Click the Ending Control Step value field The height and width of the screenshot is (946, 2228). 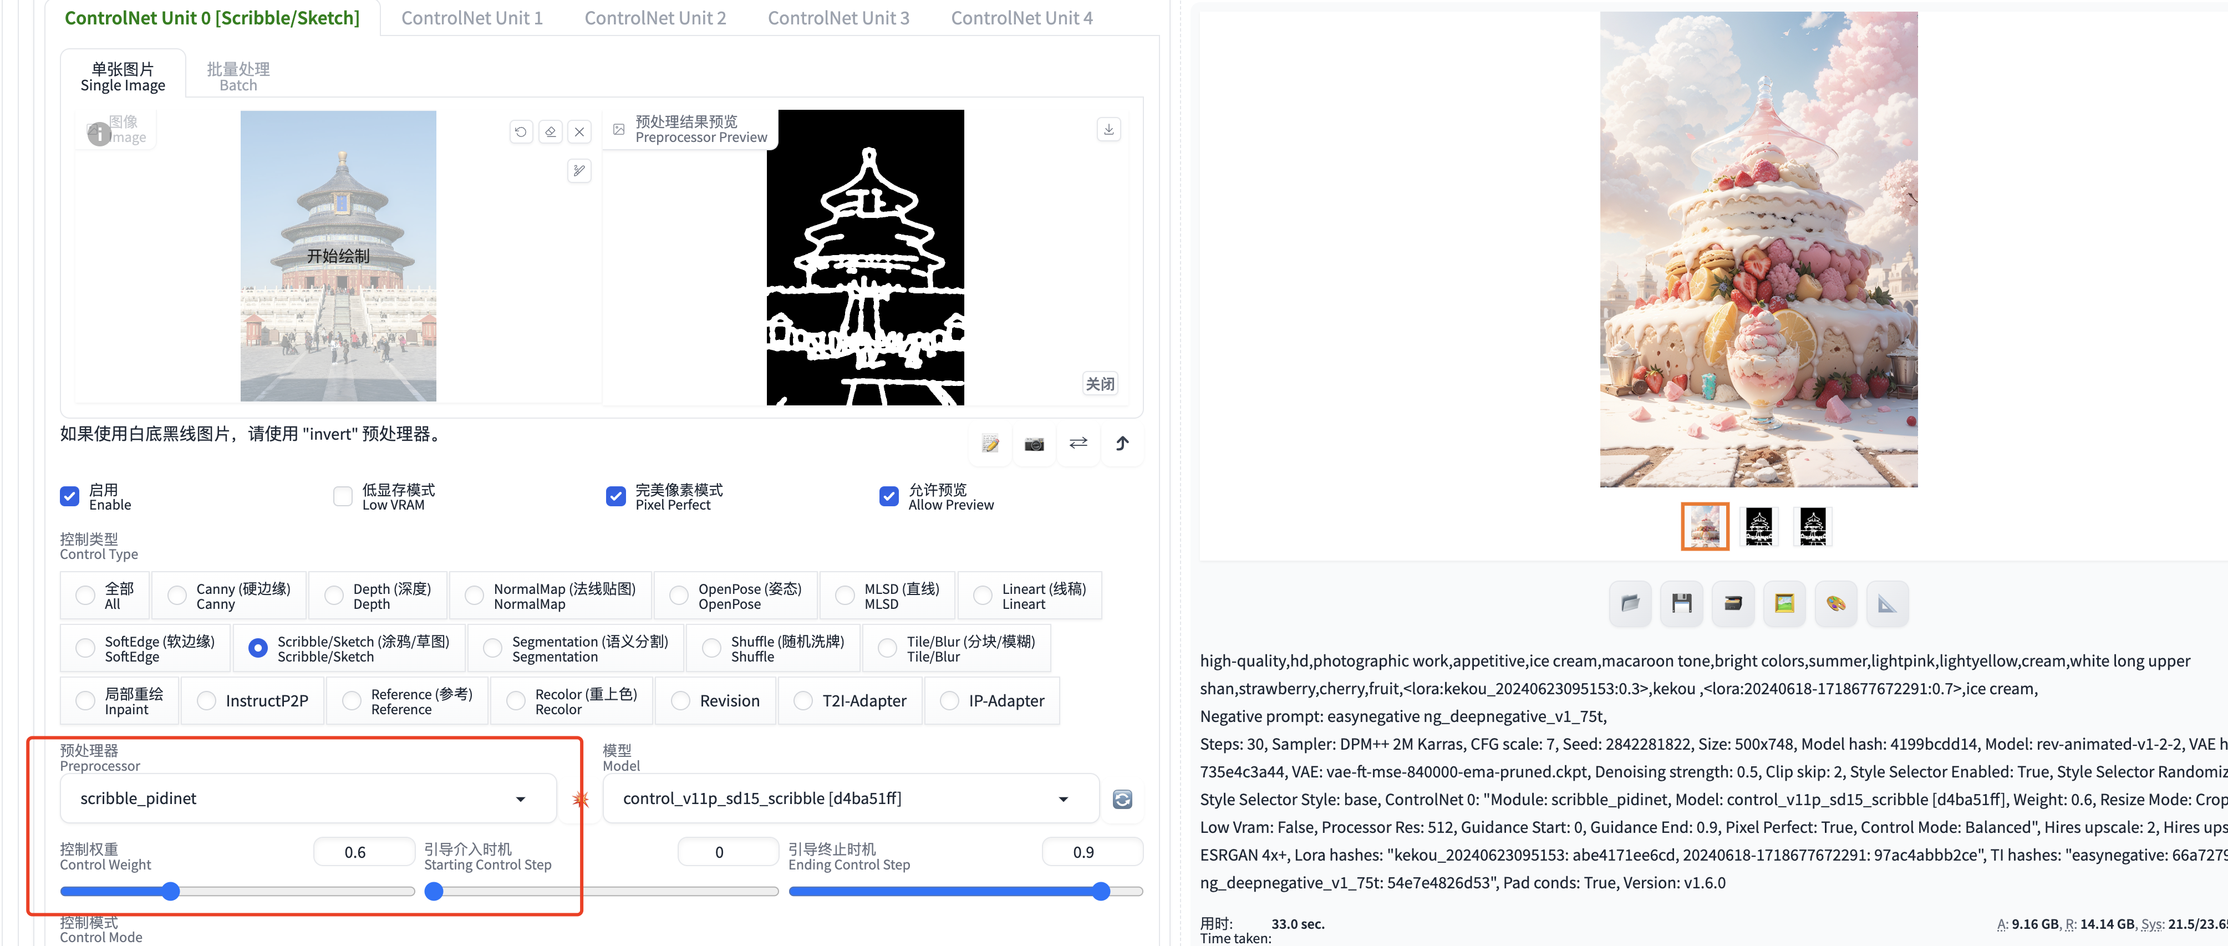[x=1091, y=853]
